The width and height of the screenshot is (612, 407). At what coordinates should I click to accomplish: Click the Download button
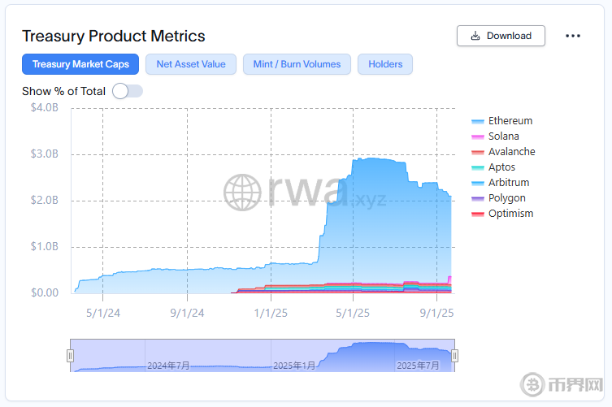(x=501, y=36)
